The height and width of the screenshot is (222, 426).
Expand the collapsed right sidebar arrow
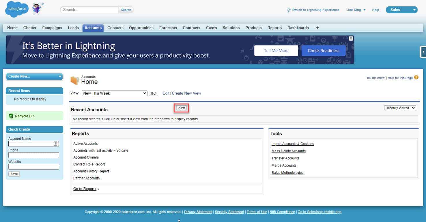423,52
